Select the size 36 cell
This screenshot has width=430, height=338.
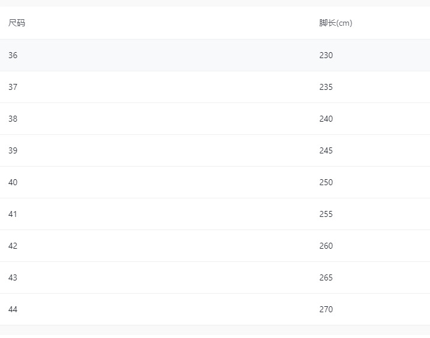[x=13, y=55]
